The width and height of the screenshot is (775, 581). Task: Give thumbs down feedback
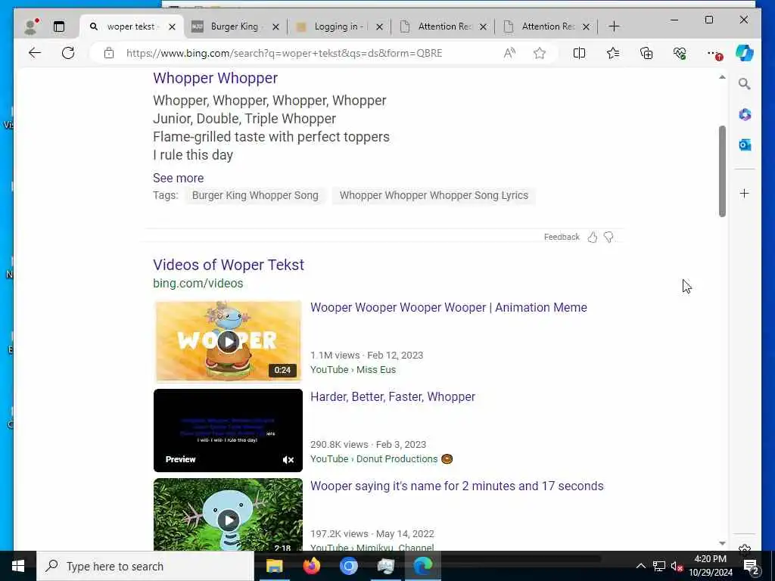[608, 237]
